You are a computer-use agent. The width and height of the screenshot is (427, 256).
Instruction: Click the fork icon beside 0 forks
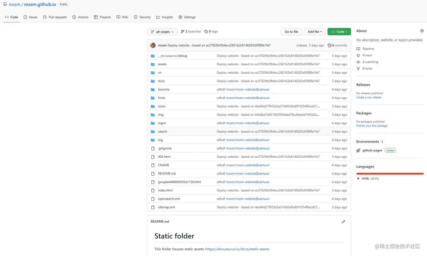coord(358,69)
